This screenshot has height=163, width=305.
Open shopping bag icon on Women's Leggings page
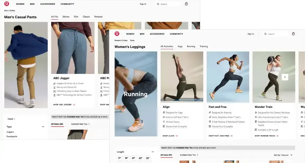click(293, 34)
